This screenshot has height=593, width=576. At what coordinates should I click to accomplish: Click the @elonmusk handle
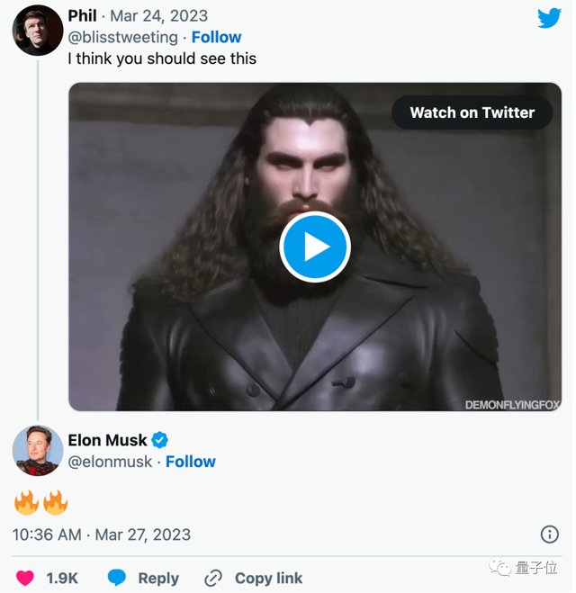110,462
